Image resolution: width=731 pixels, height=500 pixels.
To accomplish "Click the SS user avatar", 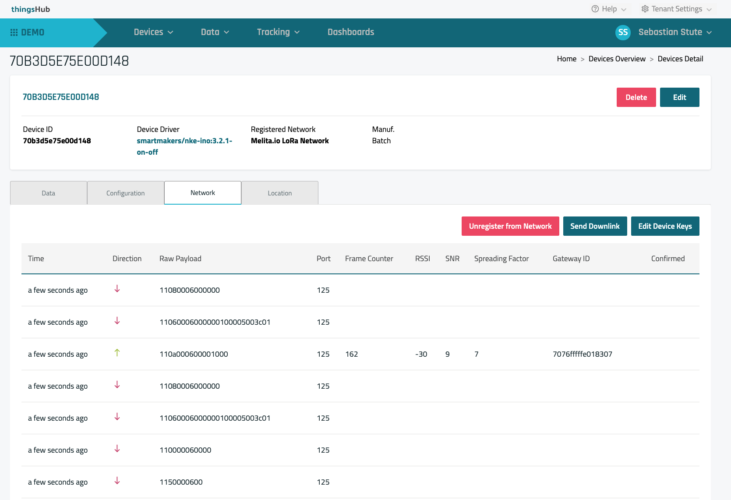I will tap(623, 32).
